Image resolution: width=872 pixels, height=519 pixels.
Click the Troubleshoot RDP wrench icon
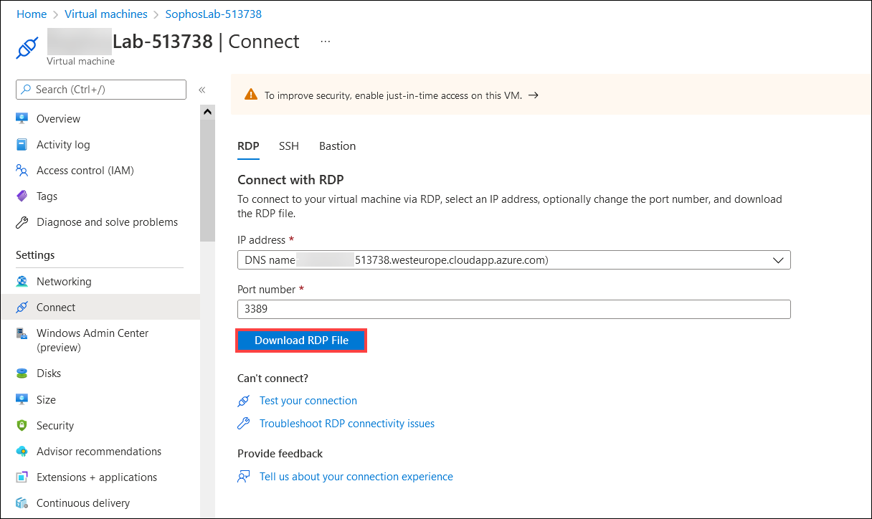pos(244,424)
